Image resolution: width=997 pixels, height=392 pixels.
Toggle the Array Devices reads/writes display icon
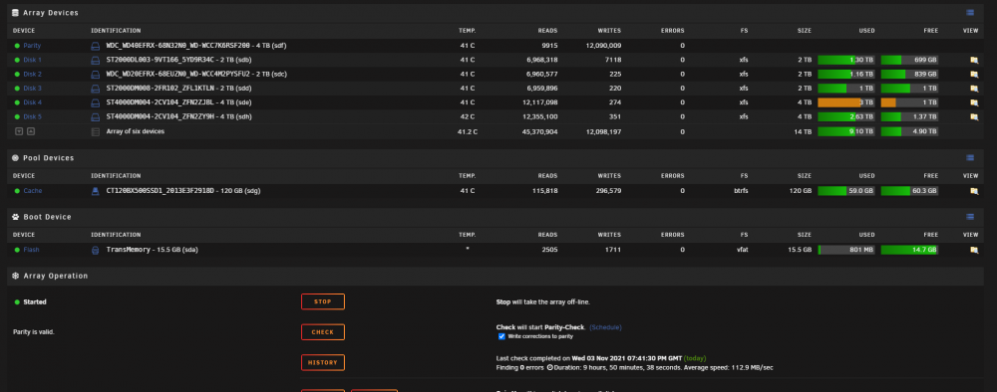pos(970,12)
